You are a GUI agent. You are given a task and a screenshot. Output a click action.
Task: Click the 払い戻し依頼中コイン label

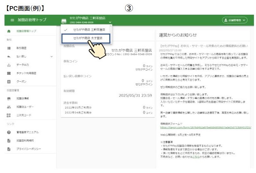tap(78, 76)
